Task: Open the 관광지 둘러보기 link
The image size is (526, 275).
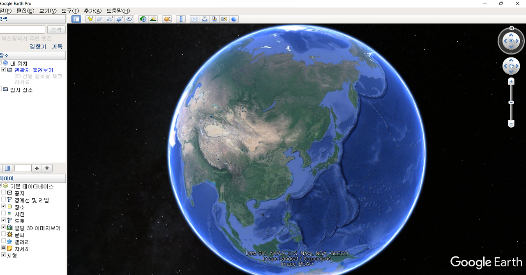Action: 34,70
